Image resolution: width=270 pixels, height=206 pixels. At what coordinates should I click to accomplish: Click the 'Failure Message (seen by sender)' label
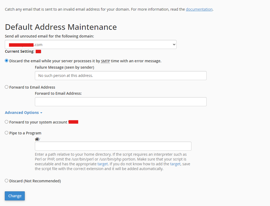point(64,67)
